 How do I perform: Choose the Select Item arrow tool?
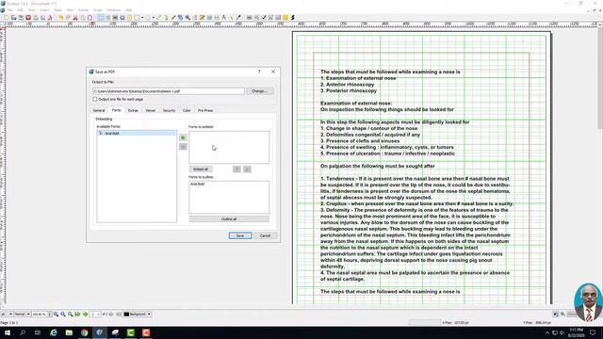pos(101,18)
